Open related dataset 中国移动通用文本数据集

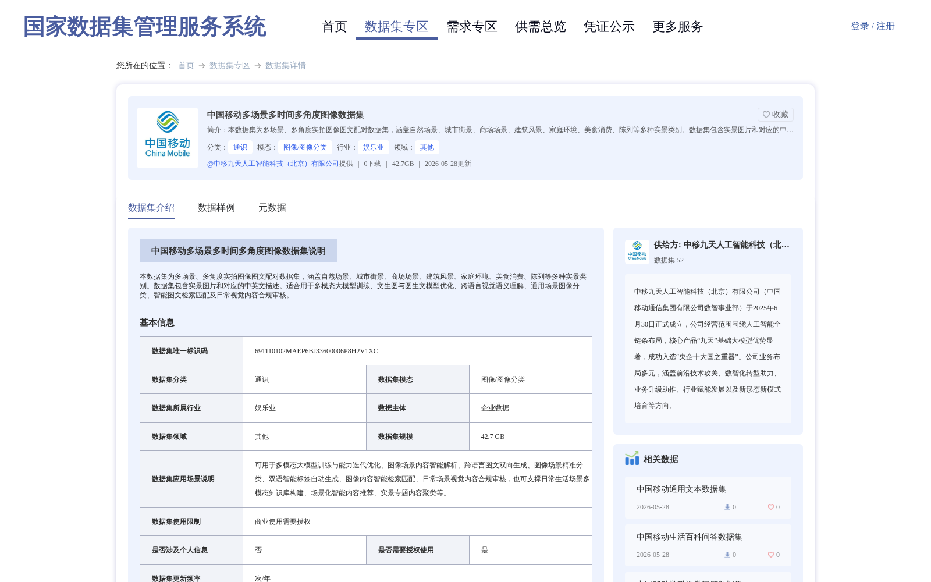681,489
